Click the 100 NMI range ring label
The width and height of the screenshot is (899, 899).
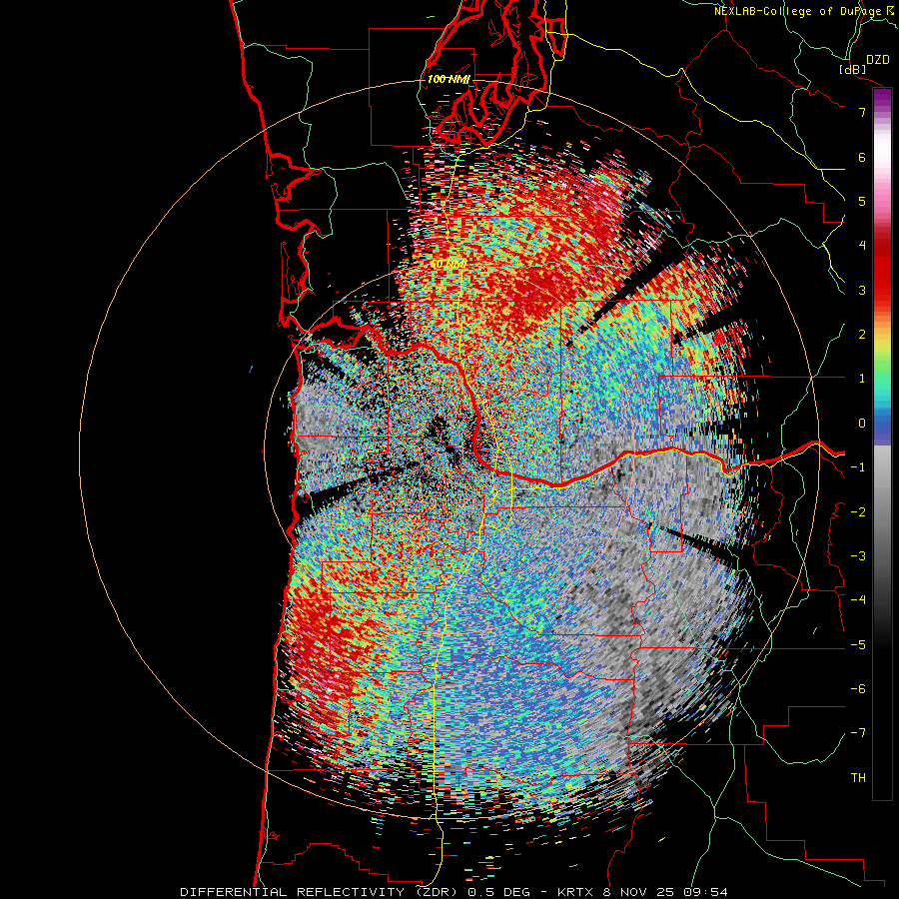tap(449, 79)
